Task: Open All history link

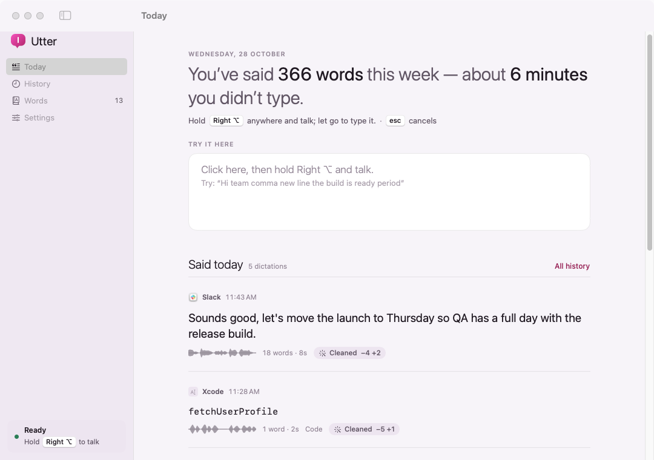Action: coord(572,266)
